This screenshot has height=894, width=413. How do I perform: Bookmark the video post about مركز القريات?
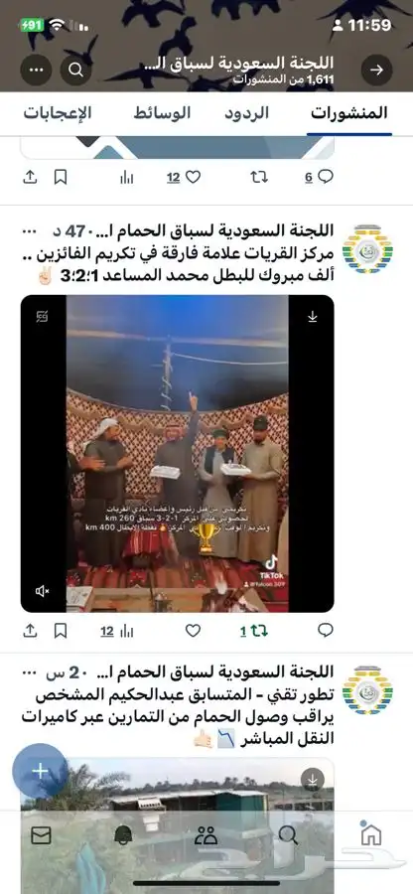coord(61,630)
